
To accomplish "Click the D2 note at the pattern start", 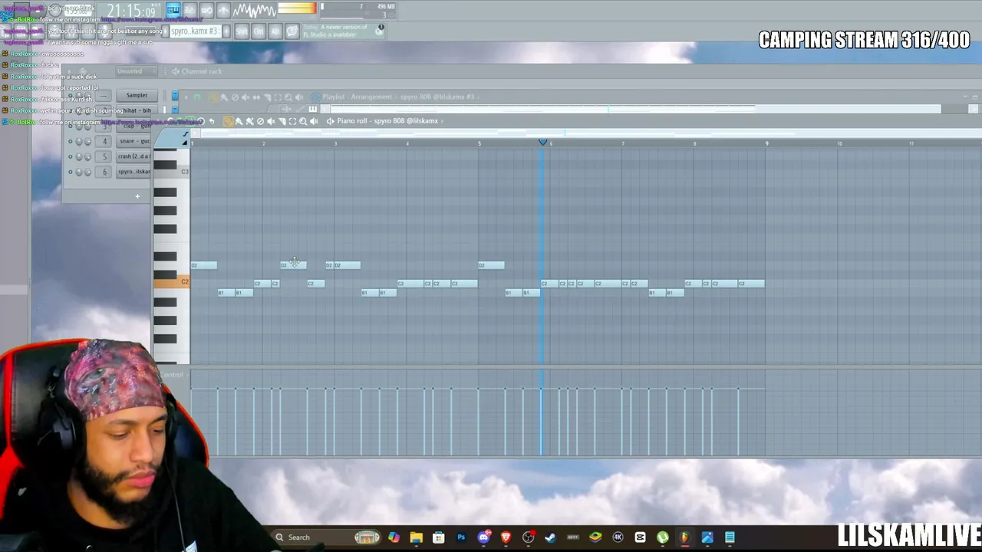I will click(x=204, y=265).
